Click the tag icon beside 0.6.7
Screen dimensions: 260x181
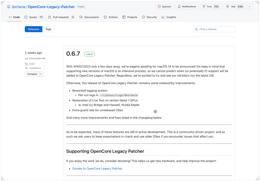coord(26,64)
